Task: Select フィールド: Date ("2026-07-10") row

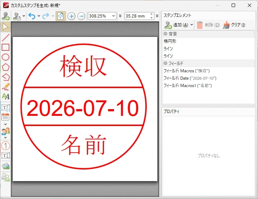Action: tap(209, 78)
